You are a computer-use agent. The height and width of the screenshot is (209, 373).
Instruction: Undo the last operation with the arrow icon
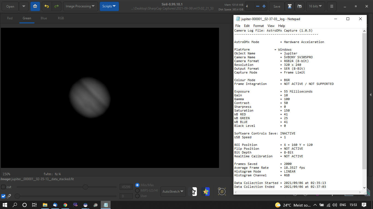[x=47, y=6]
